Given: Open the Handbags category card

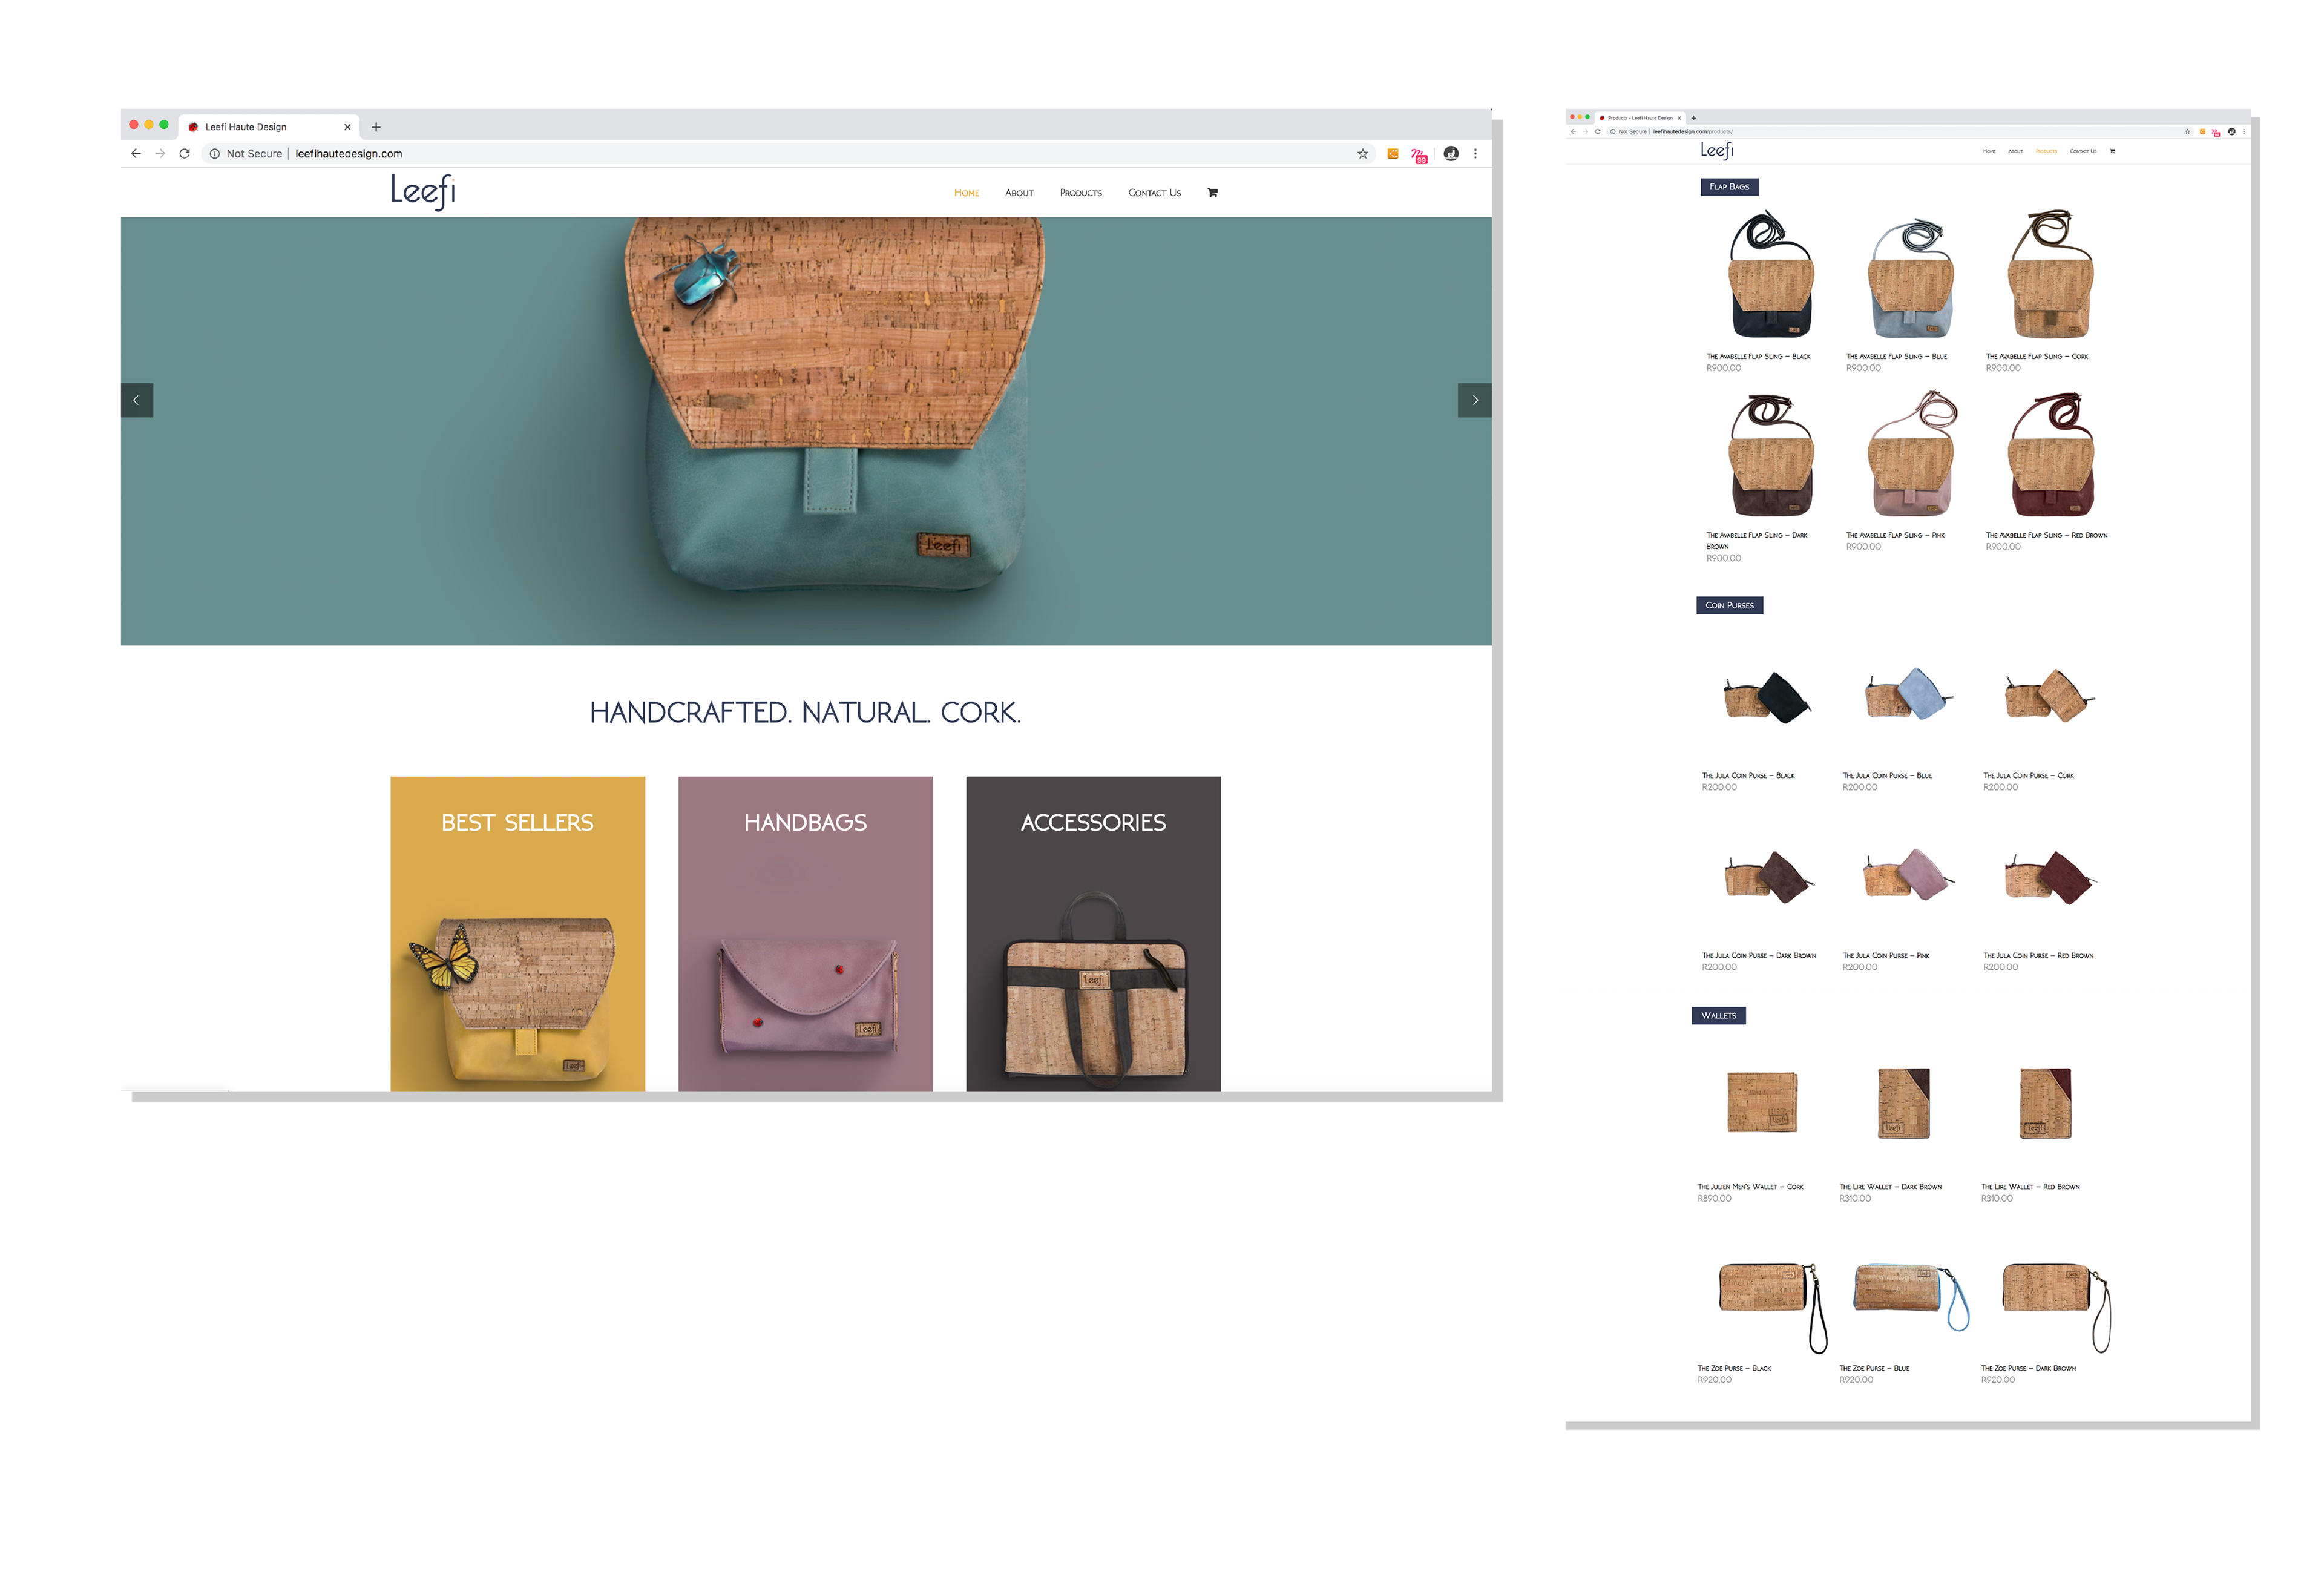Looking at the screenshot, I should tap(805, 933).
